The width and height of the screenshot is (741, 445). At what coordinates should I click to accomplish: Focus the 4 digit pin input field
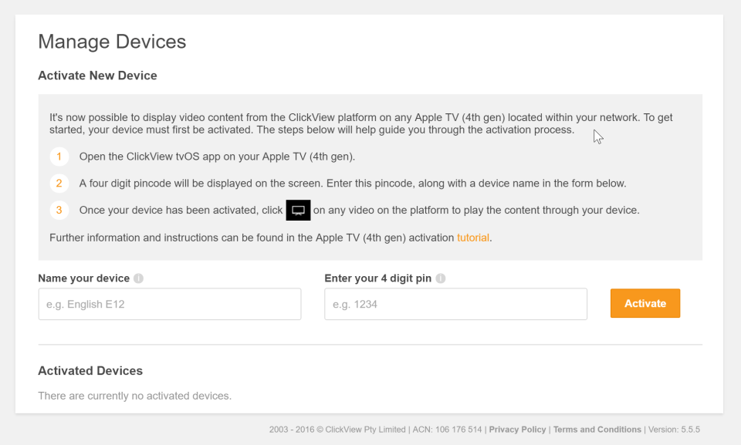click(x=455, y=304)
